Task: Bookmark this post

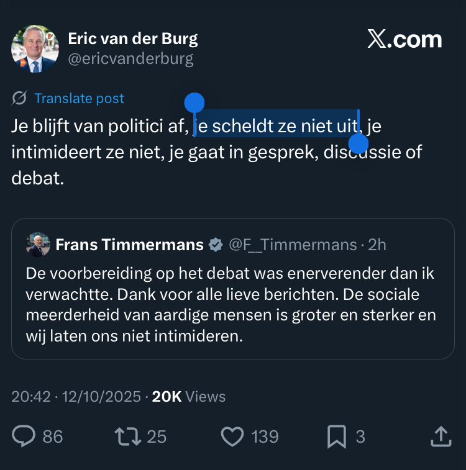Action: [x=336, y=436]
